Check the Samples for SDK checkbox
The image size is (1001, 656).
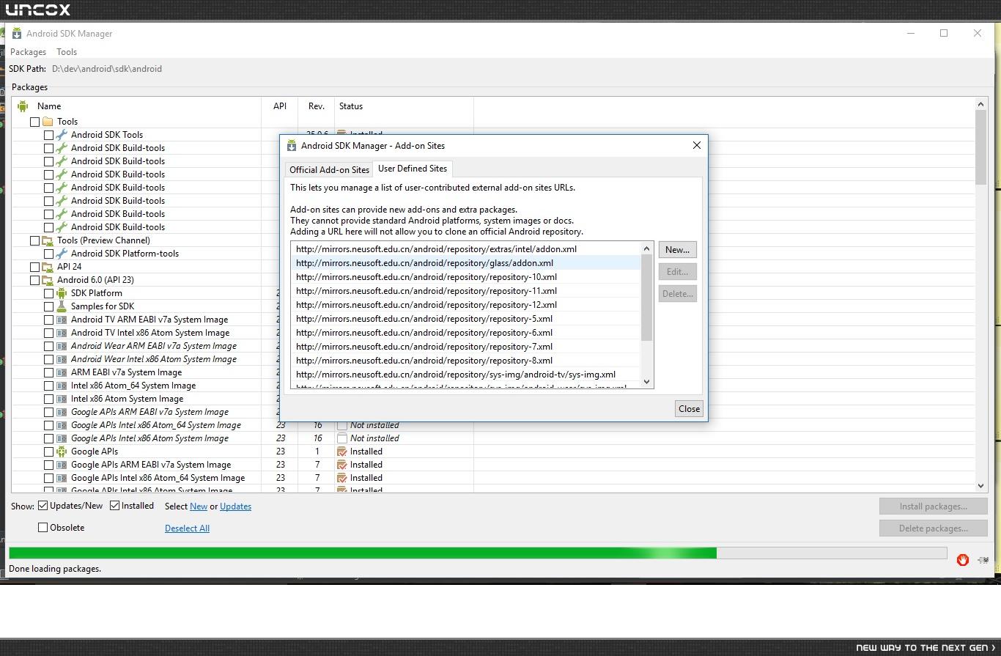click(48, 306)
